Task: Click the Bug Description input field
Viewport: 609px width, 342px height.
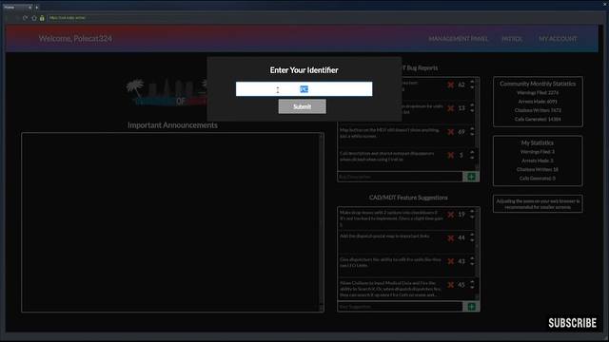Action: click(x=400, y=177)
